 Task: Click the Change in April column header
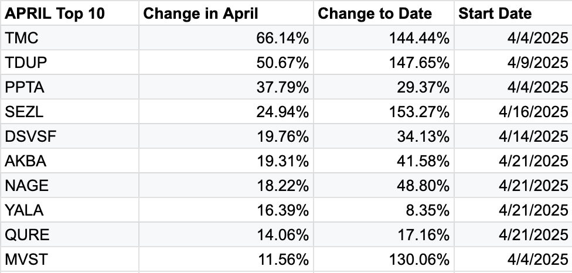pos(226,13)
